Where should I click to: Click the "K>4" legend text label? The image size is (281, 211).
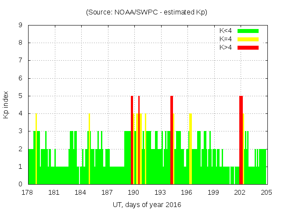click(226, 47)
